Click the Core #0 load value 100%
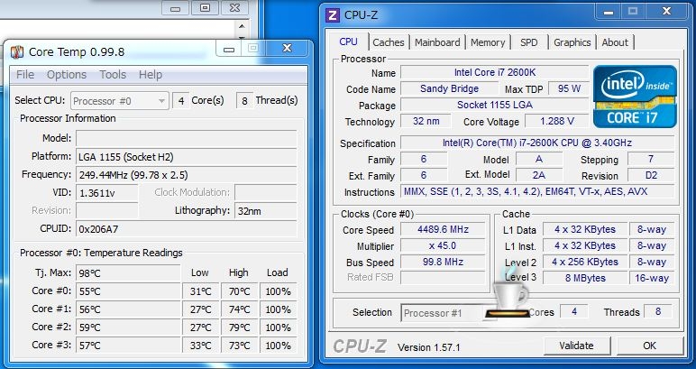The width and height of the screenshot is (696, 369). [279, 291]
